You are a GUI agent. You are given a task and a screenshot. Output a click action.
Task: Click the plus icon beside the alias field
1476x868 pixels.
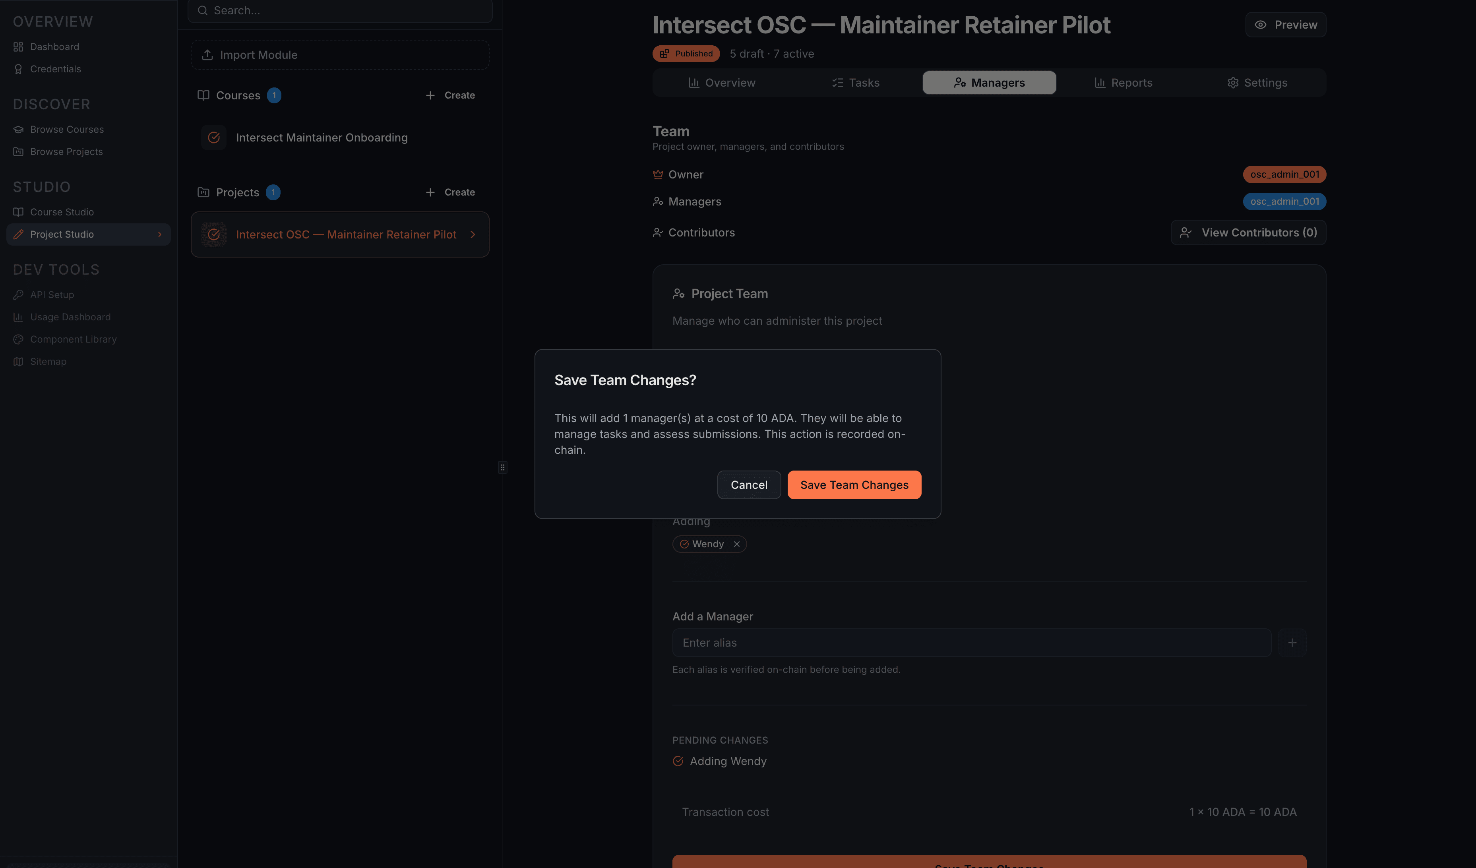click(x=1293, y=643)
